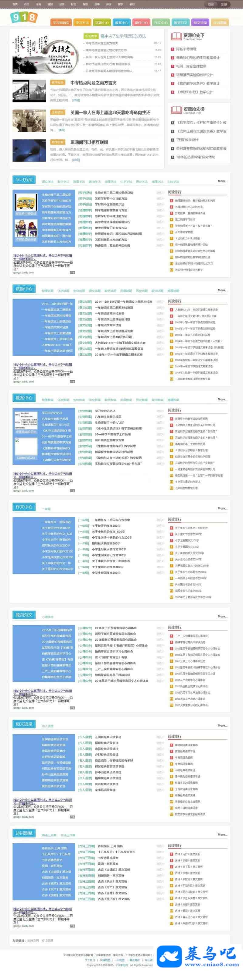Open 调查我们身边的生物教学设计 resource

click(x=198, y=58)
